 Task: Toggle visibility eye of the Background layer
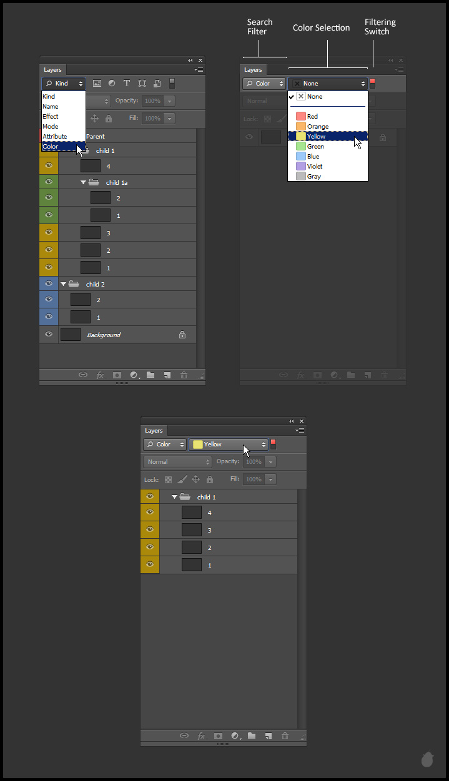pos(49,335)
